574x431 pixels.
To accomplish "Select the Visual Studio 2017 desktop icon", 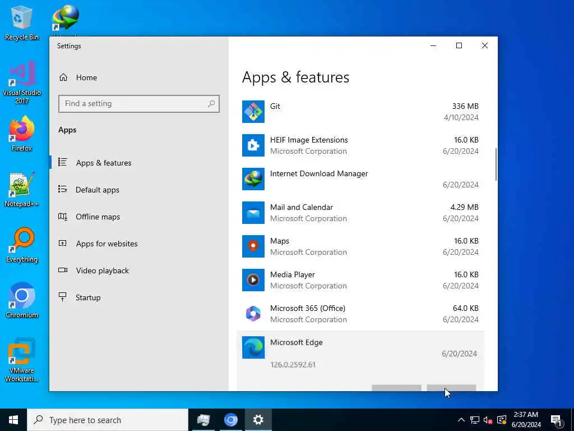I will click(22, 82).
